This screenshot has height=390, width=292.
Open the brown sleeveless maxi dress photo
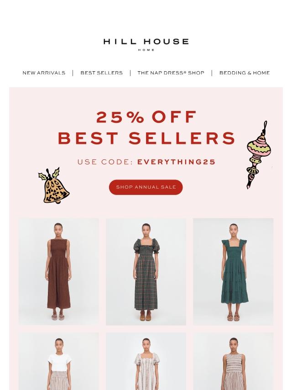pos(59,272)
